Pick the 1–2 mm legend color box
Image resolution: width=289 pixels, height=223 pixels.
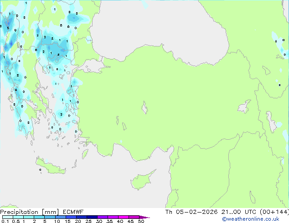(29, 217)
